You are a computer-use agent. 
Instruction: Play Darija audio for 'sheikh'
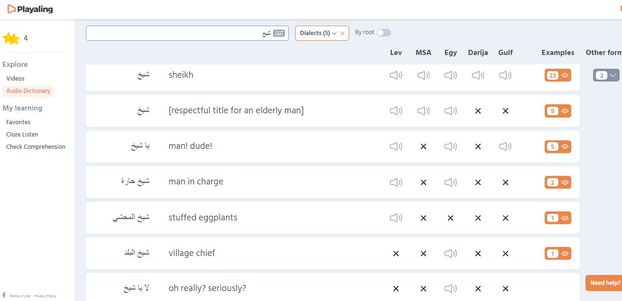pos(478,75)
